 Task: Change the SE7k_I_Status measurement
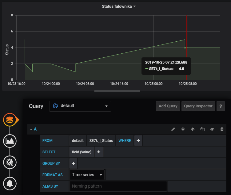(101, 140)
